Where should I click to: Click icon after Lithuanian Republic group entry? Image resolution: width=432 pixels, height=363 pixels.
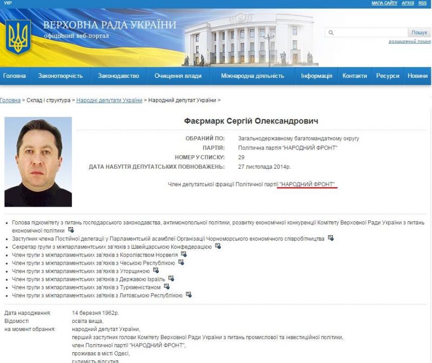pos(188,295)
